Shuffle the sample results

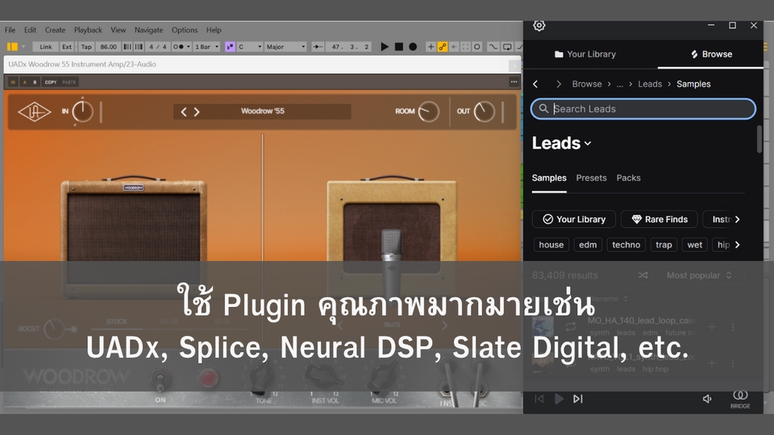pos(643,275)
